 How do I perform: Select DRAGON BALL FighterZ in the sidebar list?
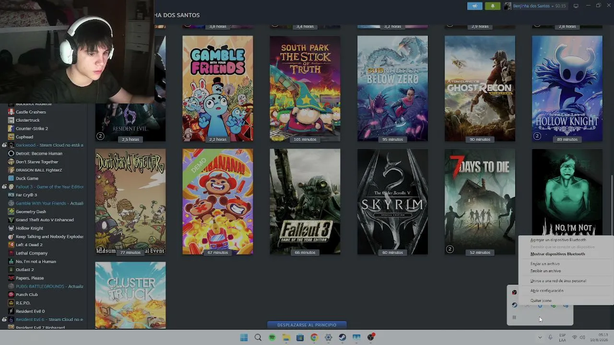(x=39, y=170)
